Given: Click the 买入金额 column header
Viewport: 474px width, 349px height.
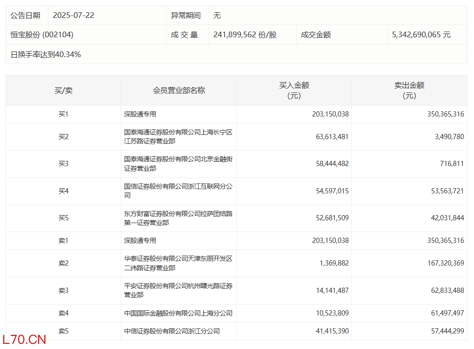Looking at the screenshot, I should [294, 91].
